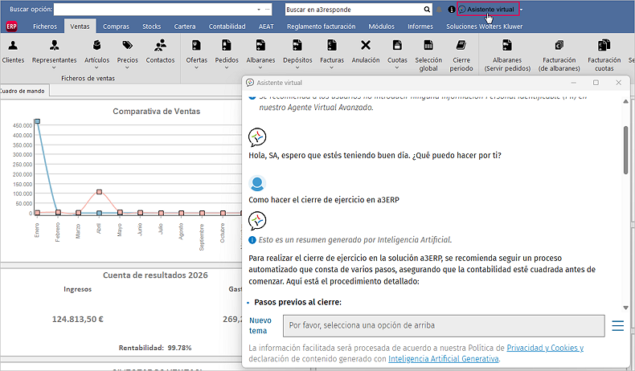Image resolution: width=635 pixels, height=371 pixels.
Task: Open the Pedidos icon
Action: click(227, 45)
